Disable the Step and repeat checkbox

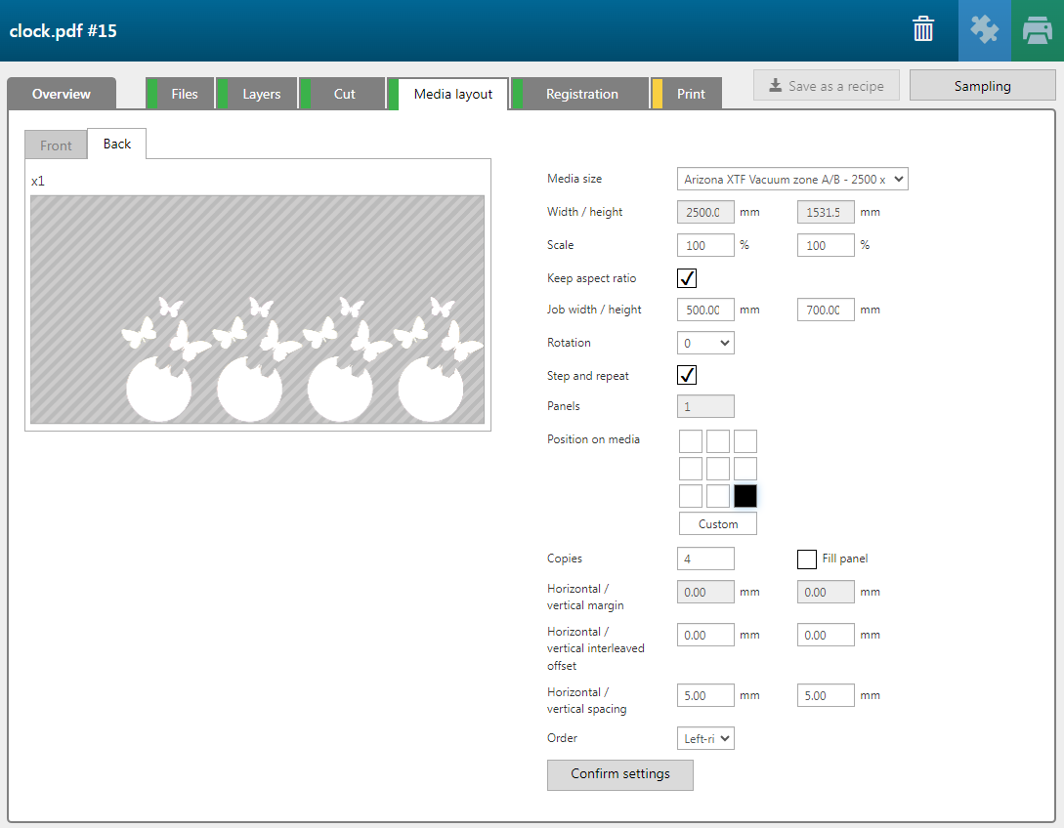pos(687,375)
